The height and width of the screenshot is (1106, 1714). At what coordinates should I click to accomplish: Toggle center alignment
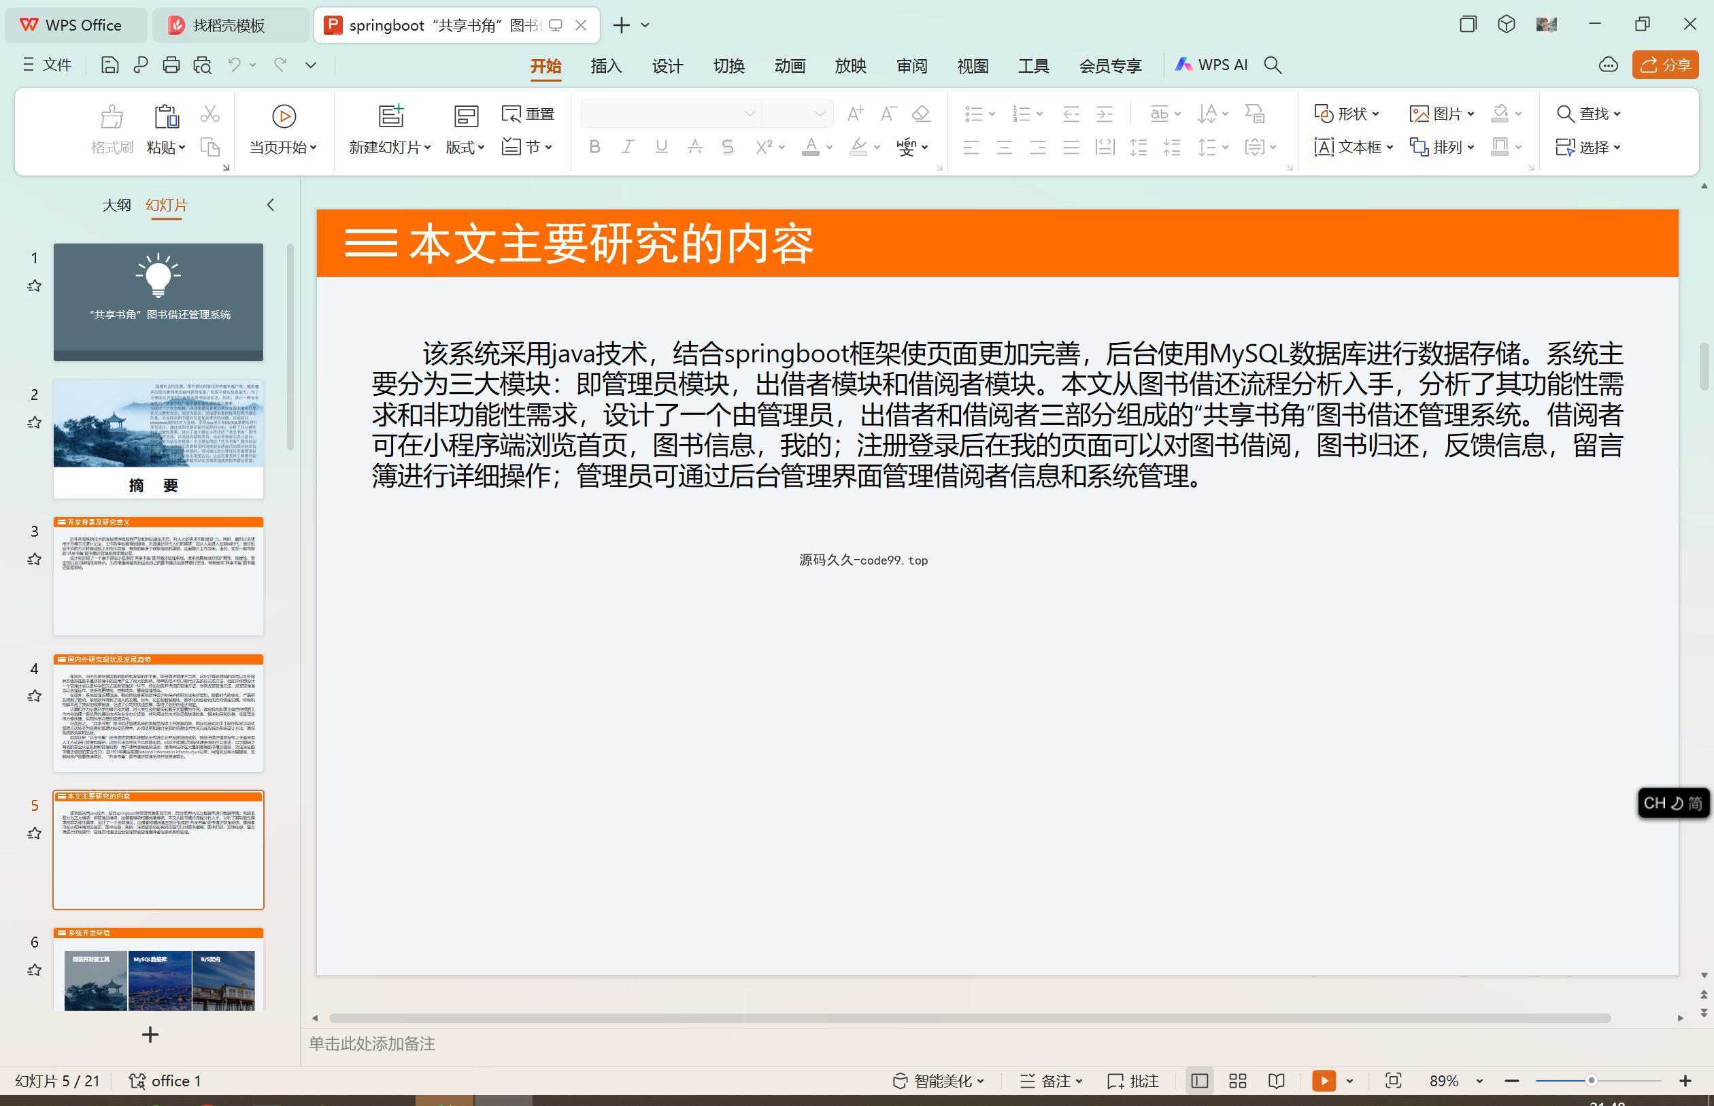click(x=1005, y=147)
